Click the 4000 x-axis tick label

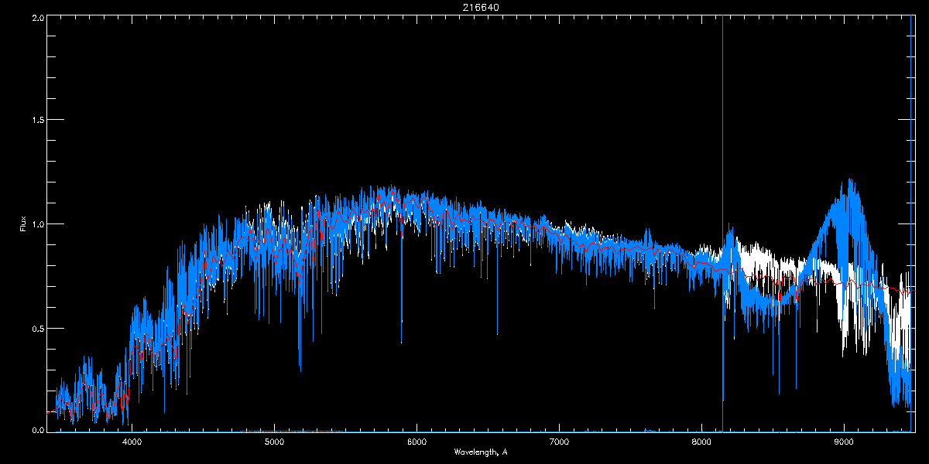pyautogui.click(x=132, y=442)
